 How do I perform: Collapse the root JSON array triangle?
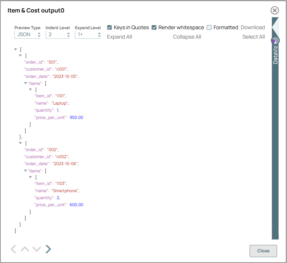[16, 49]
